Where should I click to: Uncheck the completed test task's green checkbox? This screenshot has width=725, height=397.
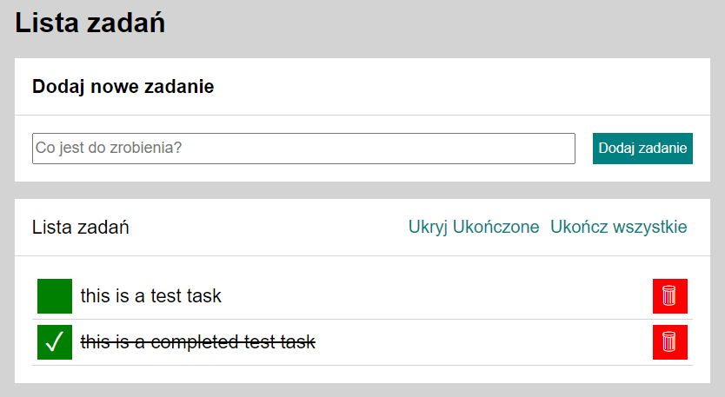coord(55,342)
